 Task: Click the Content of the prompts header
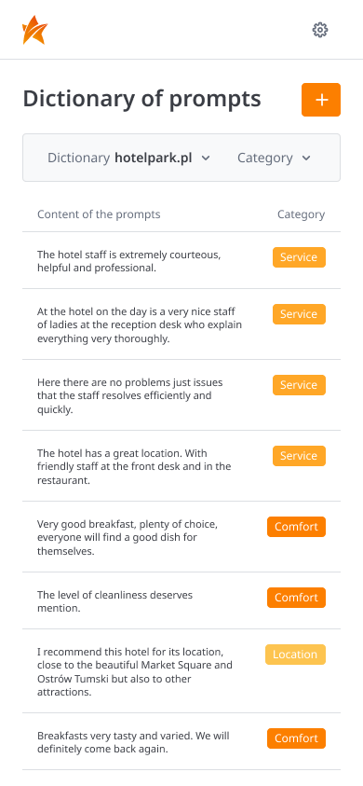pyautogui.click(x=99, y=214)
